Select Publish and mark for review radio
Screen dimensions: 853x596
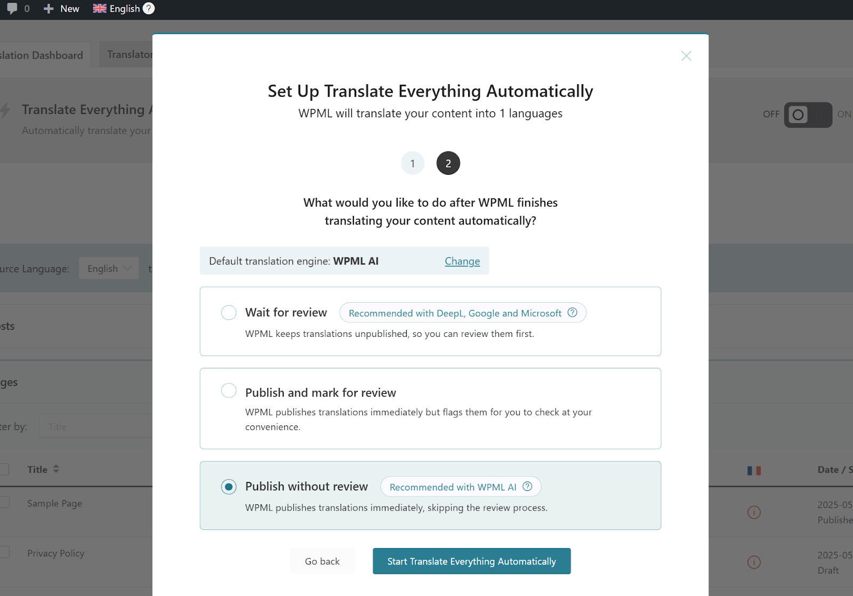tap(229, 391)
